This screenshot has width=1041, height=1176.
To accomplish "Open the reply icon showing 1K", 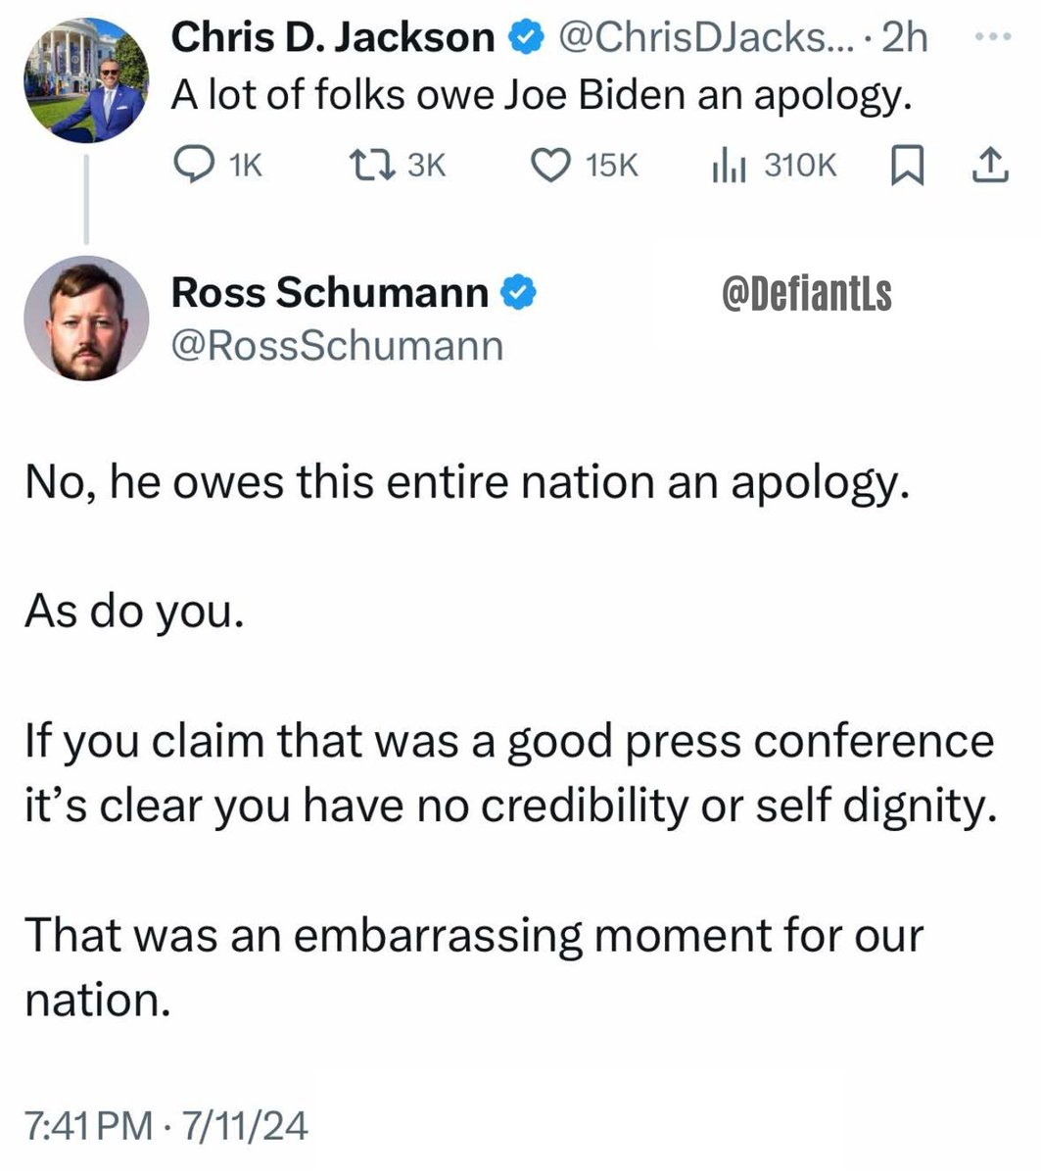I will (217, 166).
